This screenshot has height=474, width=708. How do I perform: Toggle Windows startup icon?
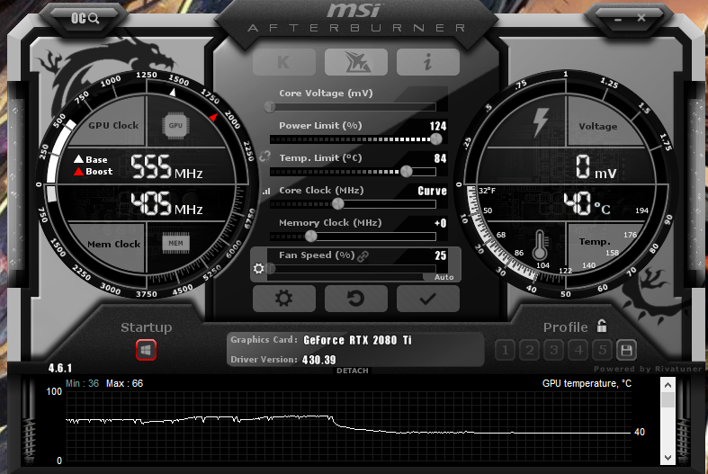(x=146, y=350)
